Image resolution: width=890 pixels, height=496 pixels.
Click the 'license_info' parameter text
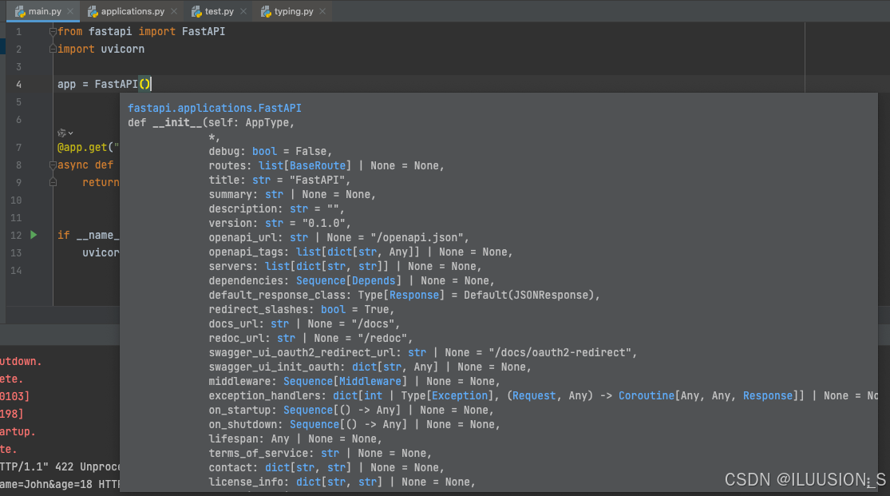click(246, 482)
